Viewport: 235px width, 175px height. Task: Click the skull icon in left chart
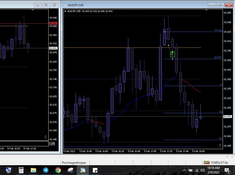tap(46, 137)
